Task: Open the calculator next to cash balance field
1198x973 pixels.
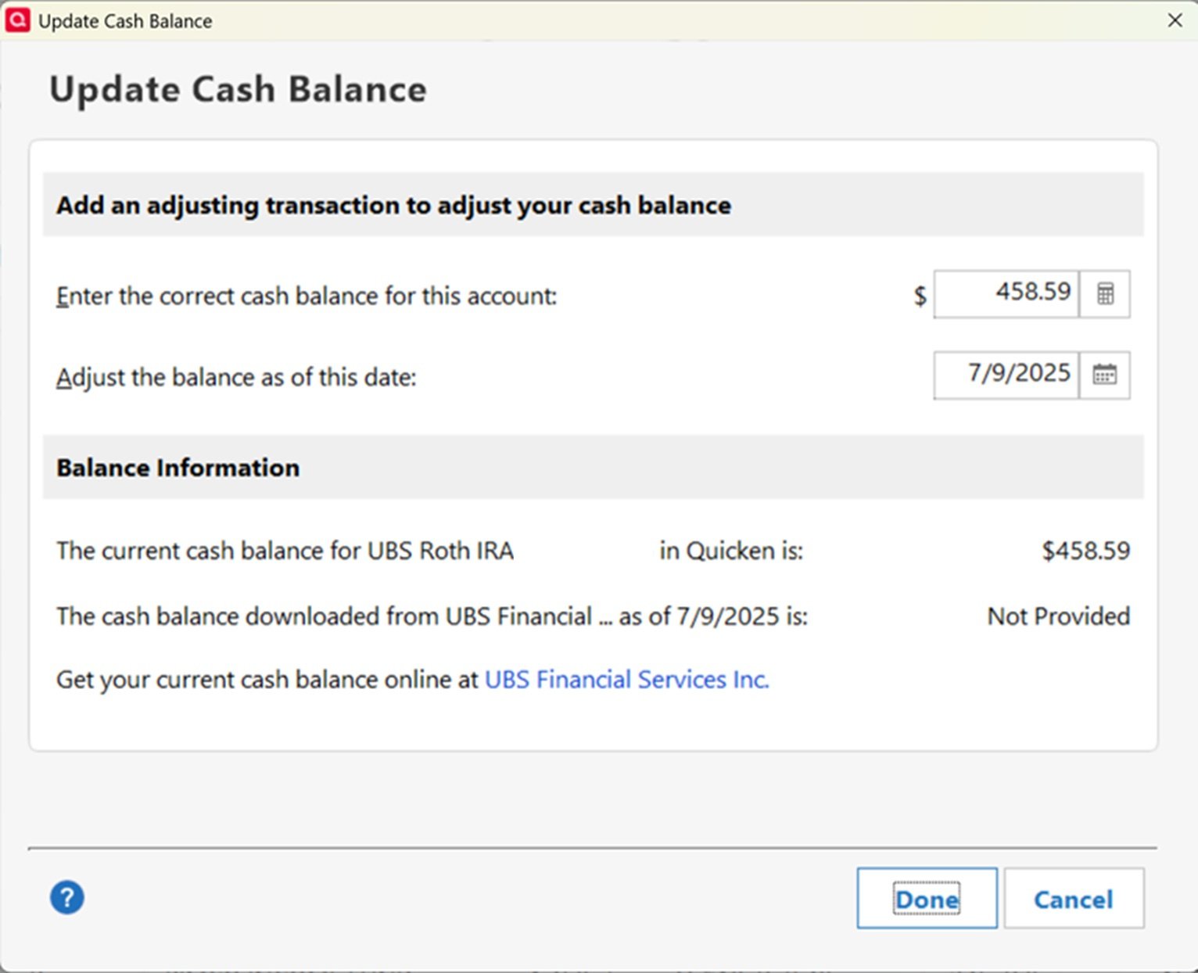Action: pyautogui.click(x=1105, y=294)
